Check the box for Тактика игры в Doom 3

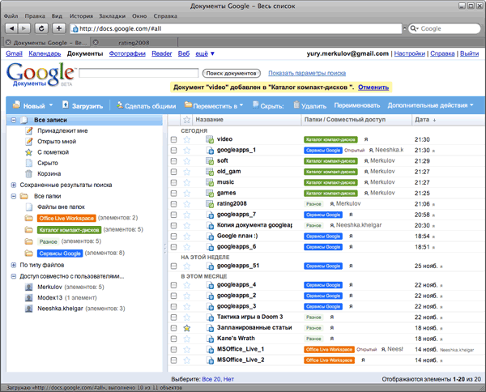pyautogui.click(x=173, y=317)
